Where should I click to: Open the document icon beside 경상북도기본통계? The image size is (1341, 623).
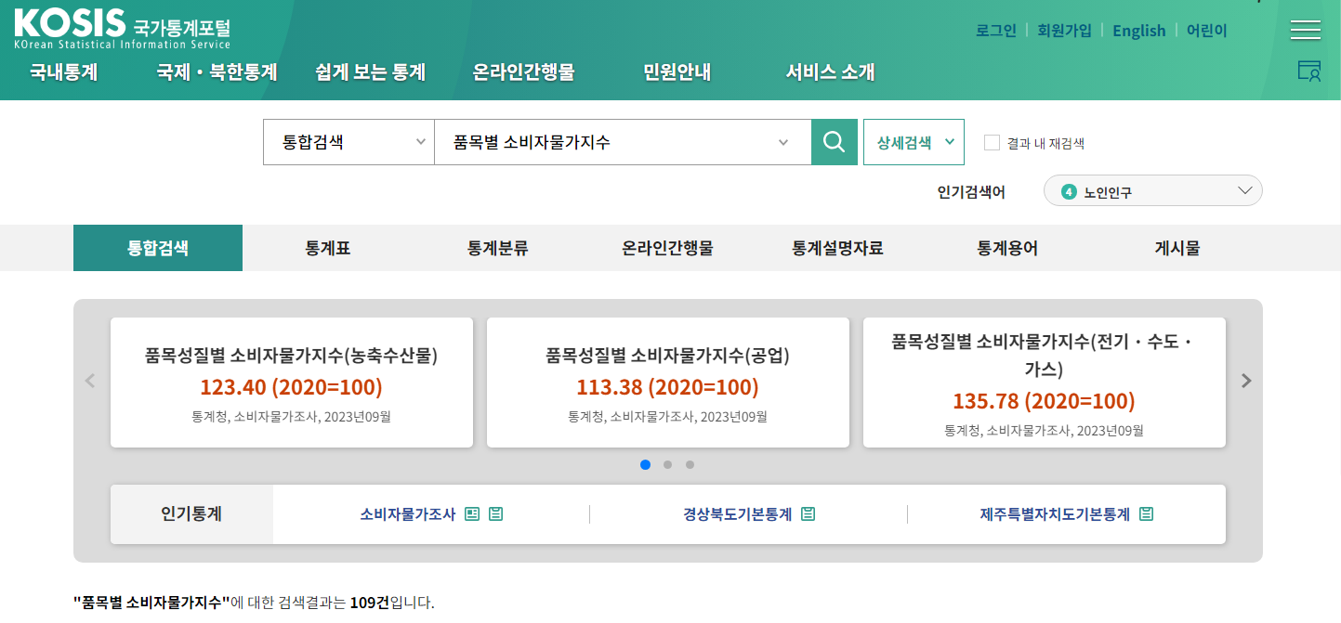pyautogui.click(x=808, y=514)
